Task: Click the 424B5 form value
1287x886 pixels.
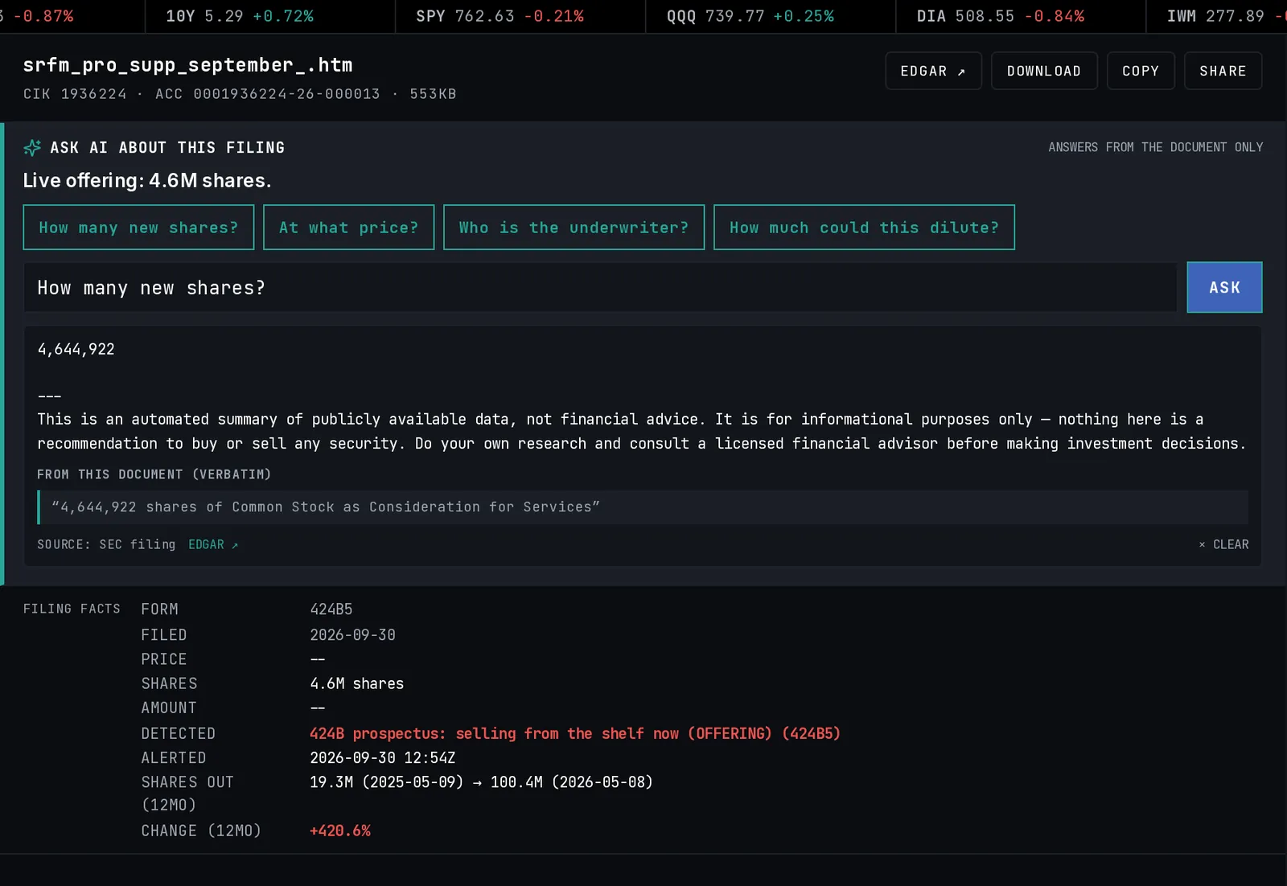Action: point(331,609)
